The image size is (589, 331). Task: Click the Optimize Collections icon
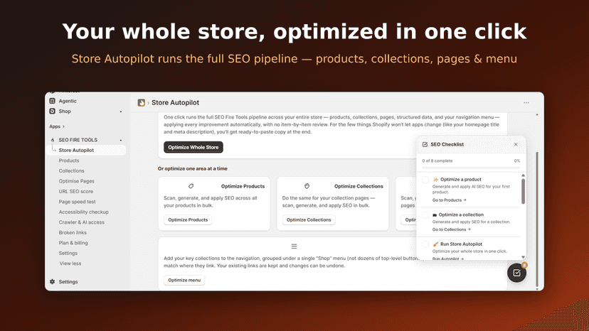click(307, 186)
